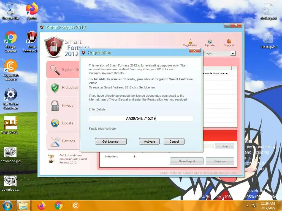Open CryptoTab Browser desktop shortcut

pos(11,70)
